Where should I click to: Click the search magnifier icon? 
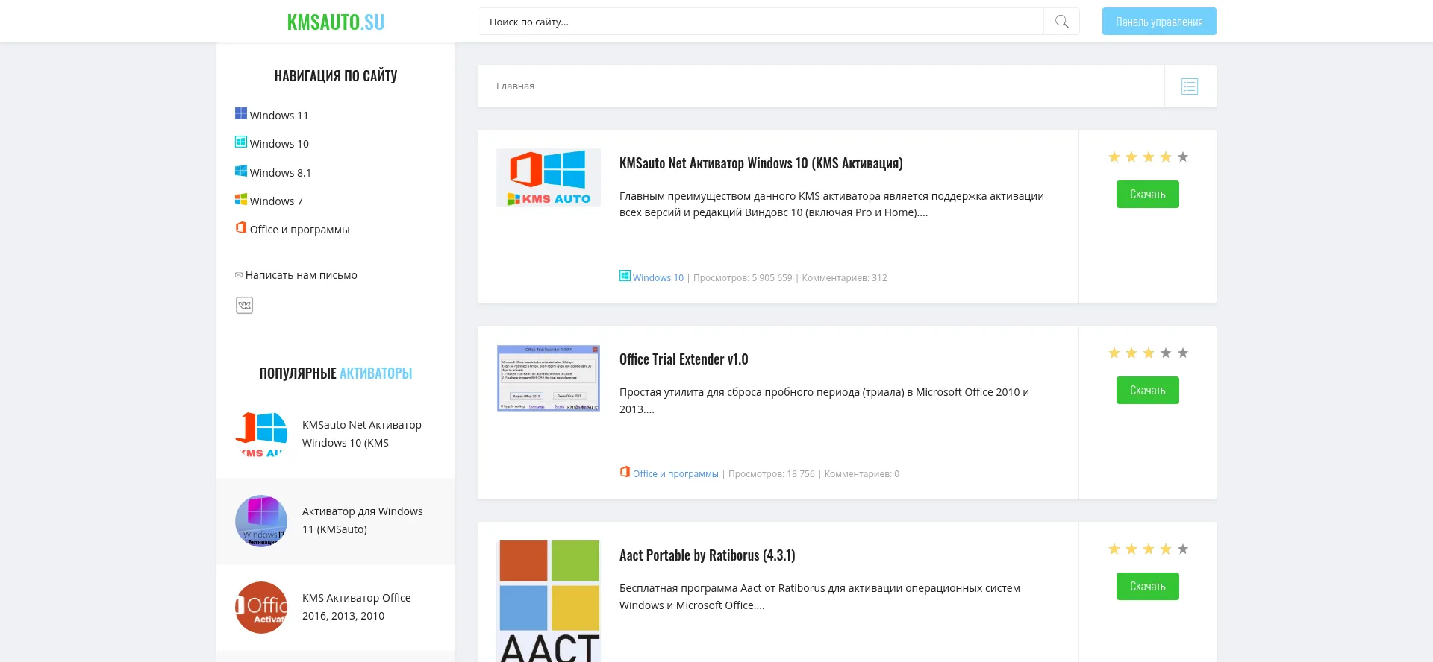tap(1061, 22)
